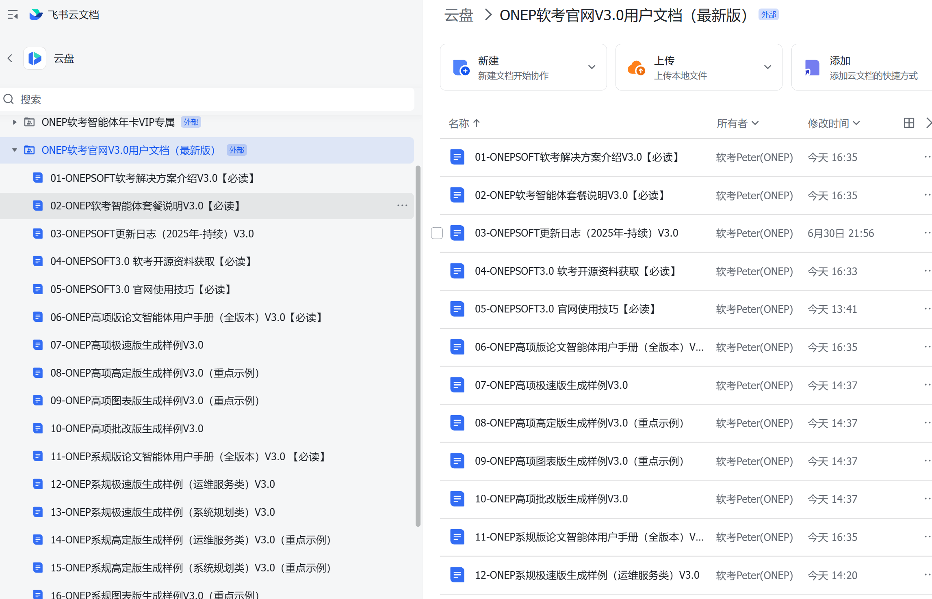
Task: Click doc icon of 02-ONEP软考智能体套餐说明 in file list
Action: coord(457,195)
